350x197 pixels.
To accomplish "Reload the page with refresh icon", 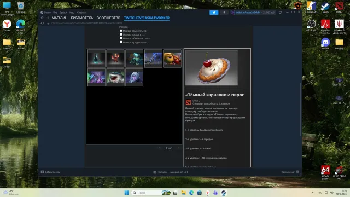I will (42, 23).
